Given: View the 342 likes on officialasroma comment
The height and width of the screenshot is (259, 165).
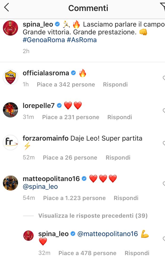Looking at the screenshot, I should (66, 85).
